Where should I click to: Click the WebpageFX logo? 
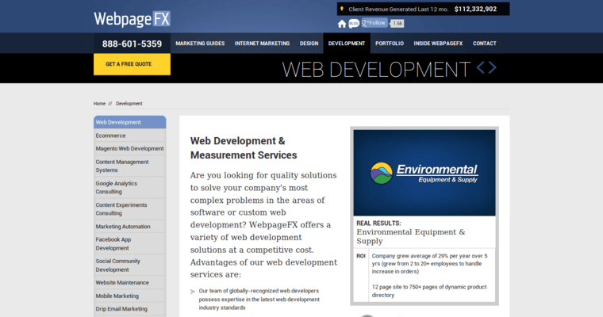132,17
